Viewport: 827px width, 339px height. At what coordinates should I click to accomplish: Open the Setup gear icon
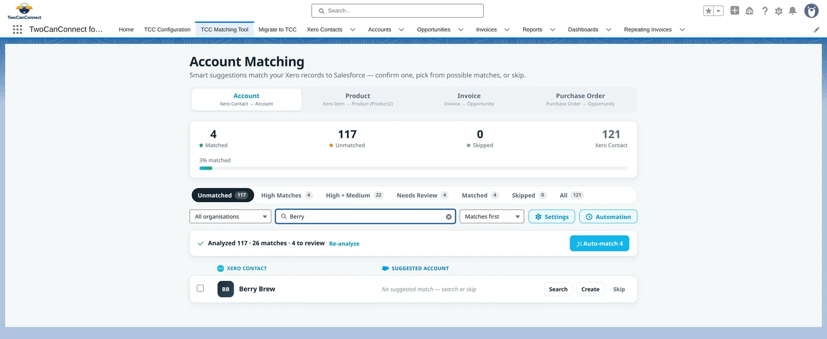tap(779, 11)
